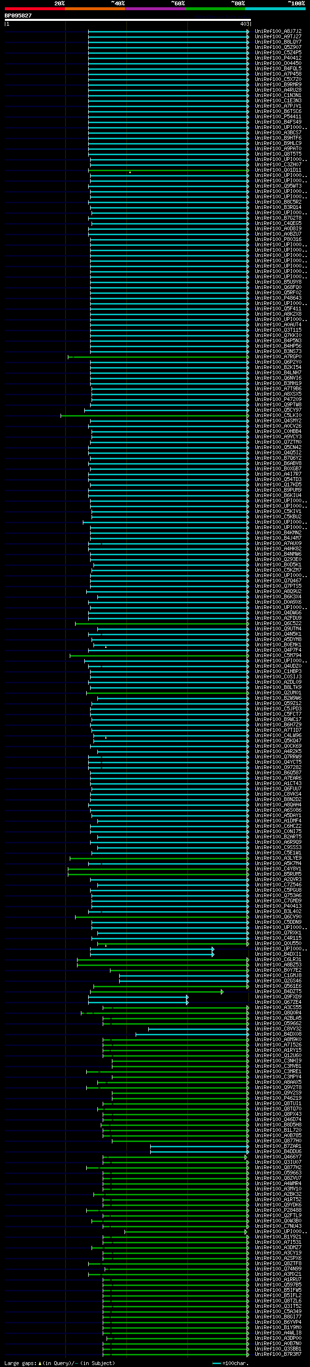Click the UniRef100_B4FQL5 hit name

278,68
